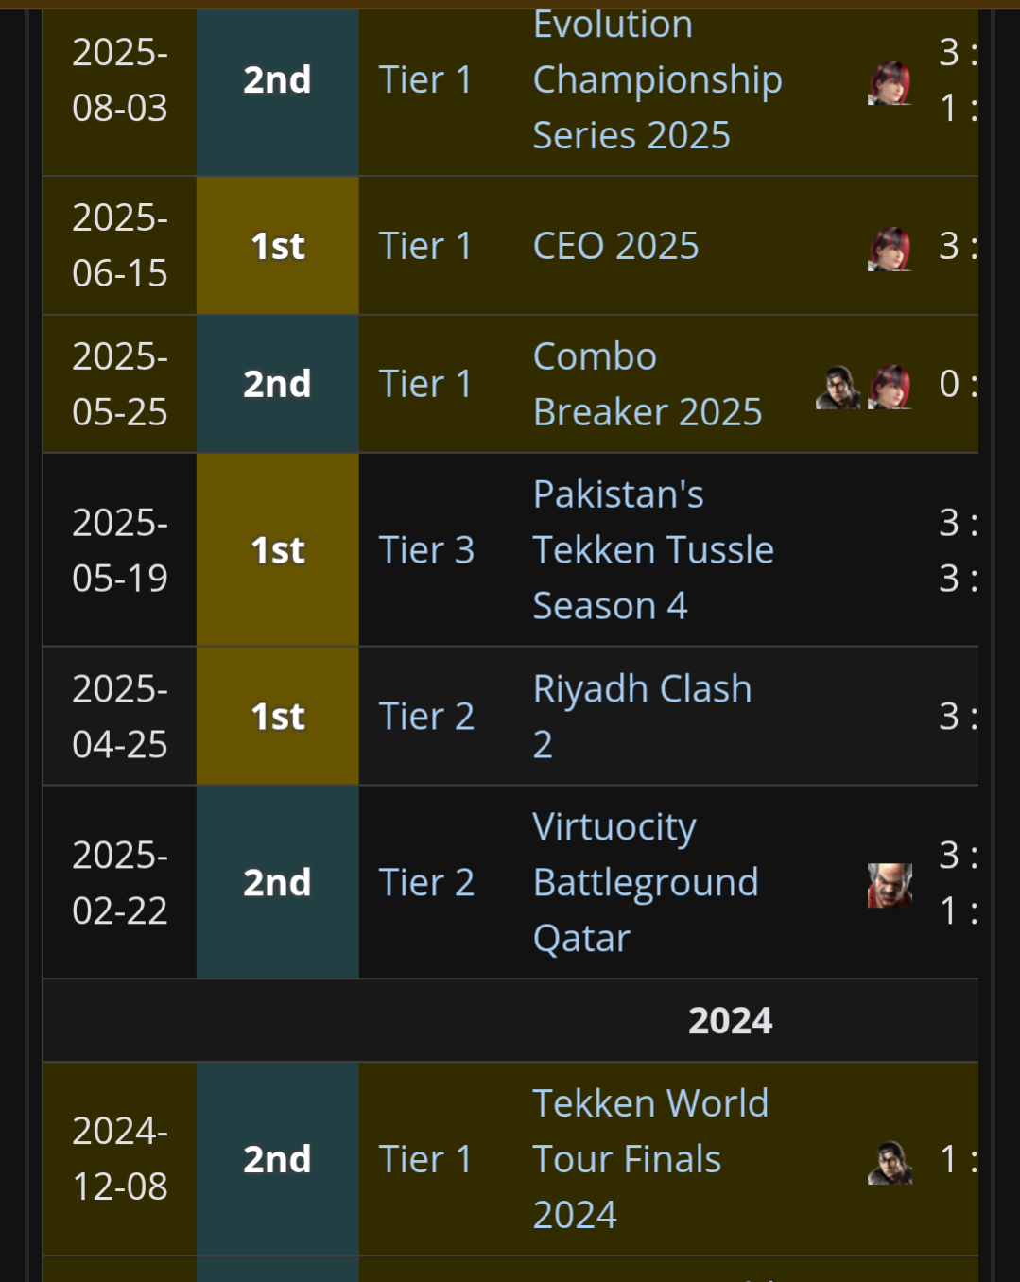Click the 2024 year header row
The height and width of the screenshot is (1282, 1020).
click(729, 1021)
